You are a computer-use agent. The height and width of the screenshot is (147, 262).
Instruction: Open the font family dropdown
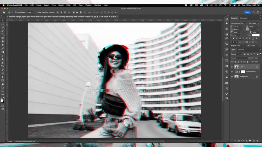tap(239, 23)
